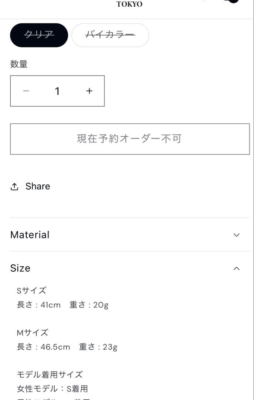The image size is (254, 400).
Task: Decrease quantity with the minus icon
Action: pyautogui.click(x=26, y=91)
